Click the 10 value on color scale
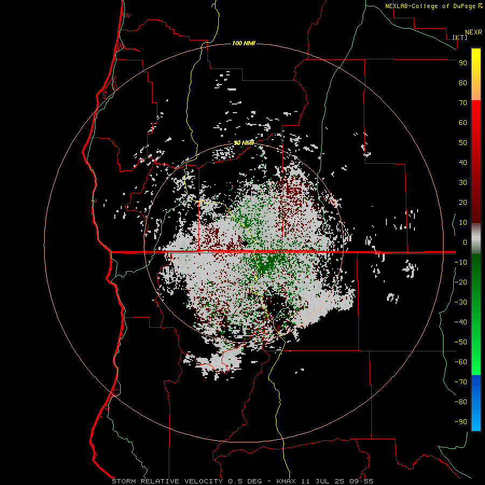Viewport: 485px width, 485px height. [463, 223]
